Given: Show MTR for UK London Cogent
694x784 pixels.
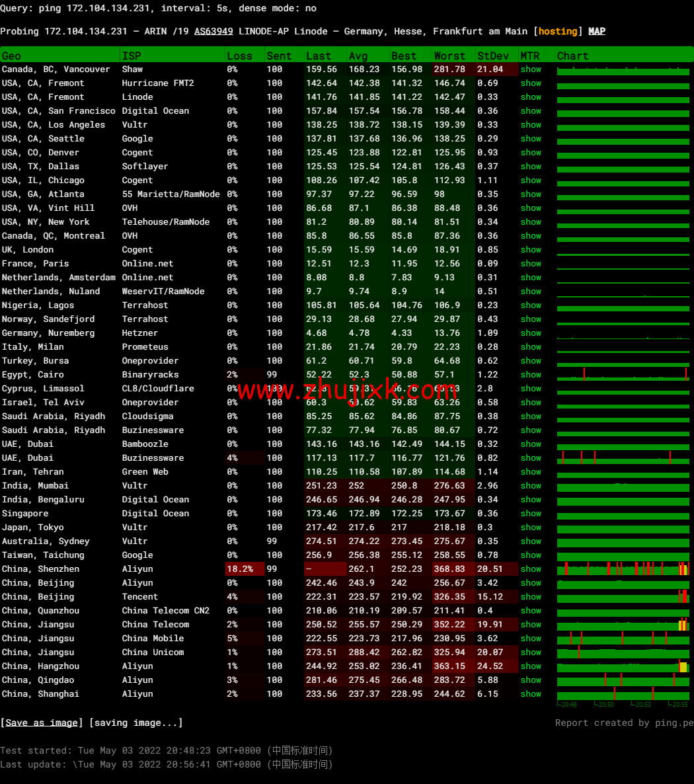Looking at the screenshot, I should click(x=531, y=250).
